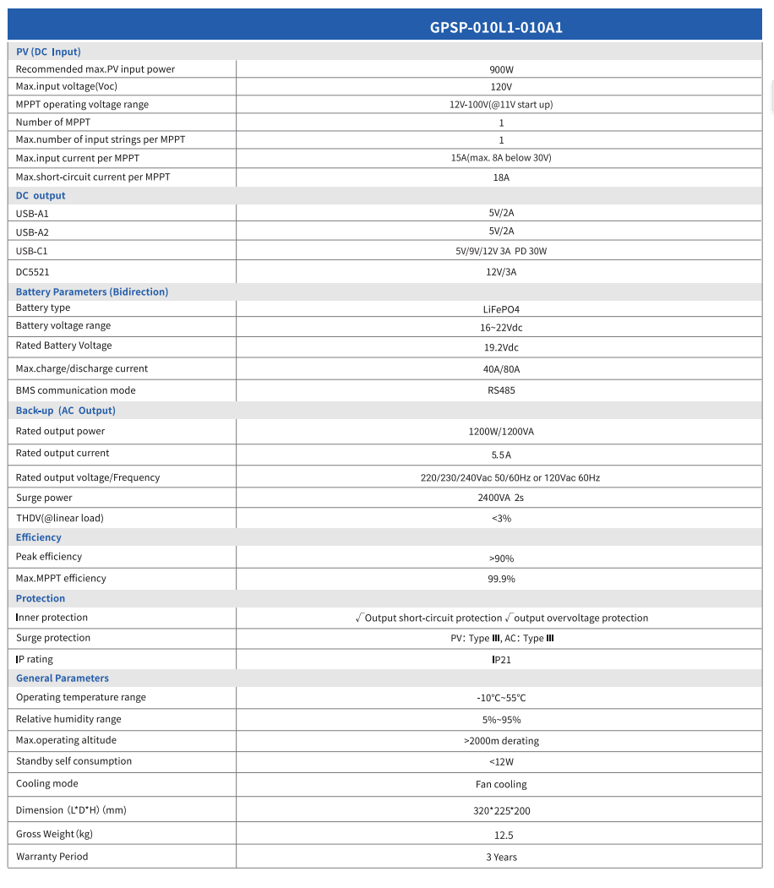Click the output short-circuit protection check mark
This screenshot has height=888, width=774.
click(x=359, y=618)
